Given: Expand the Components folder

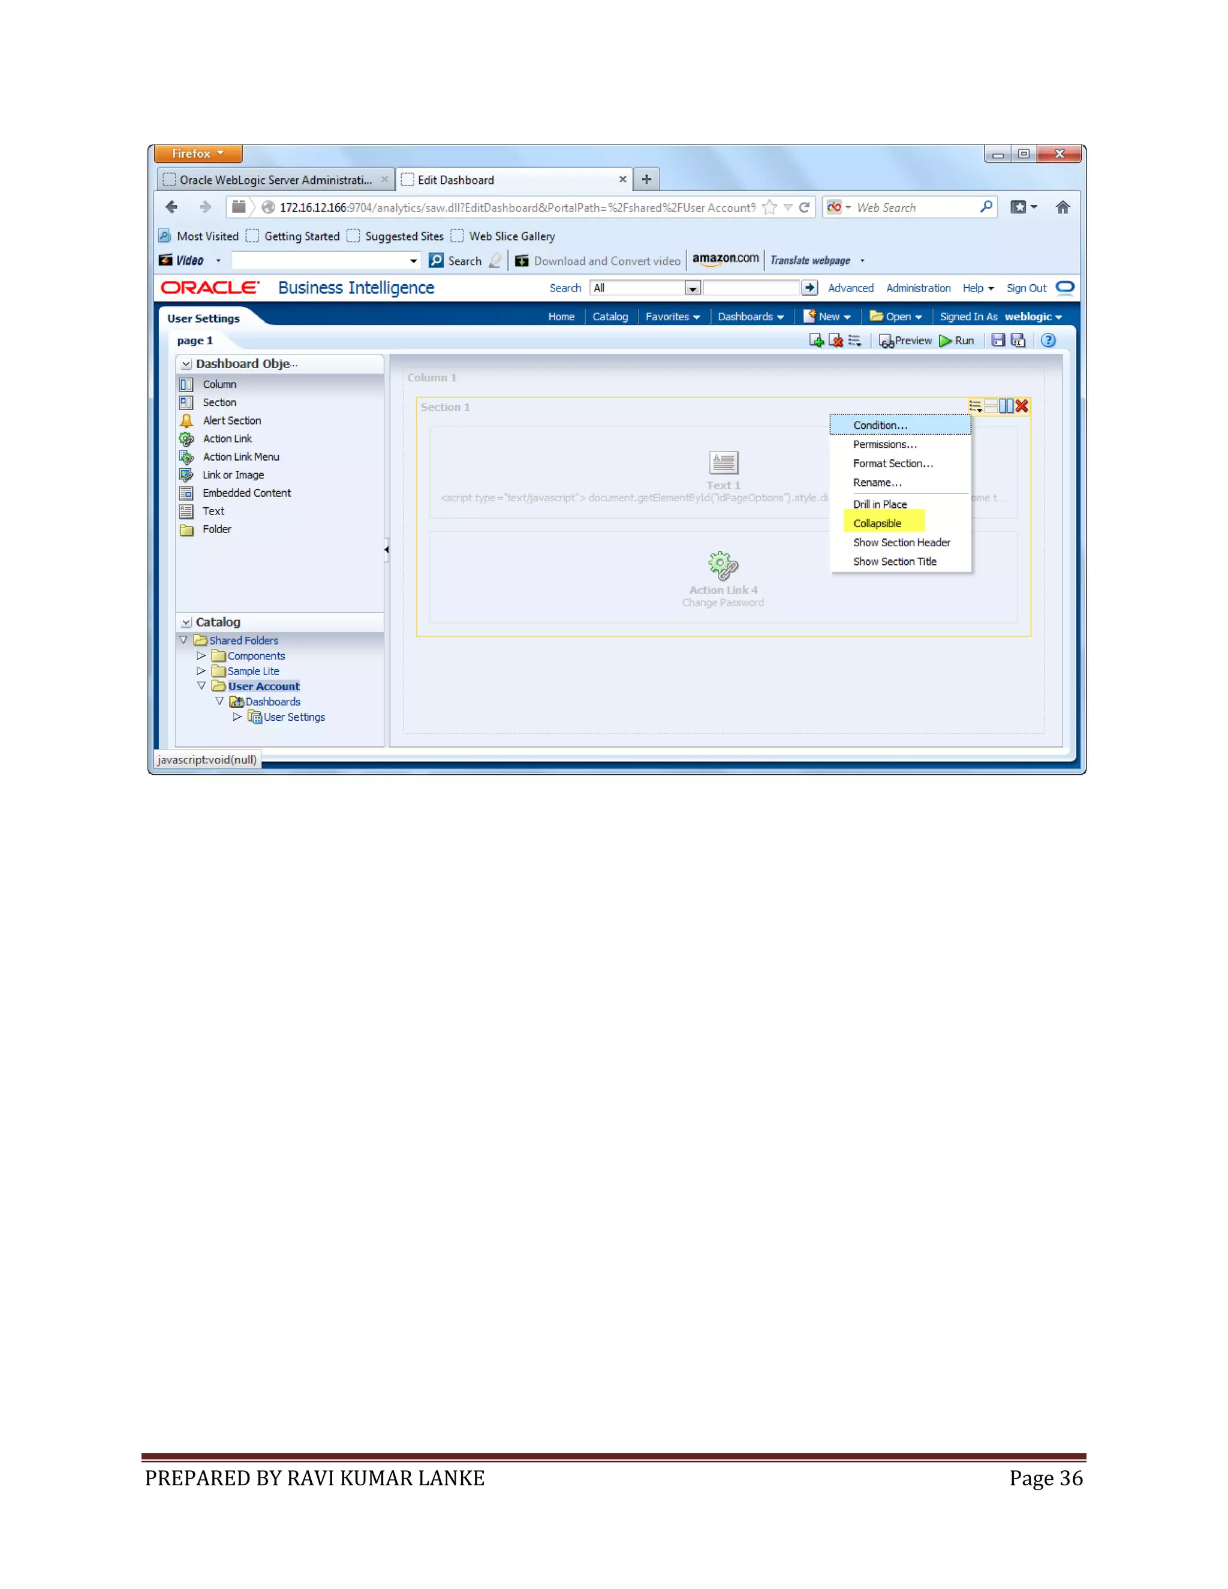Looking at the screenshot, I should 201,655.
